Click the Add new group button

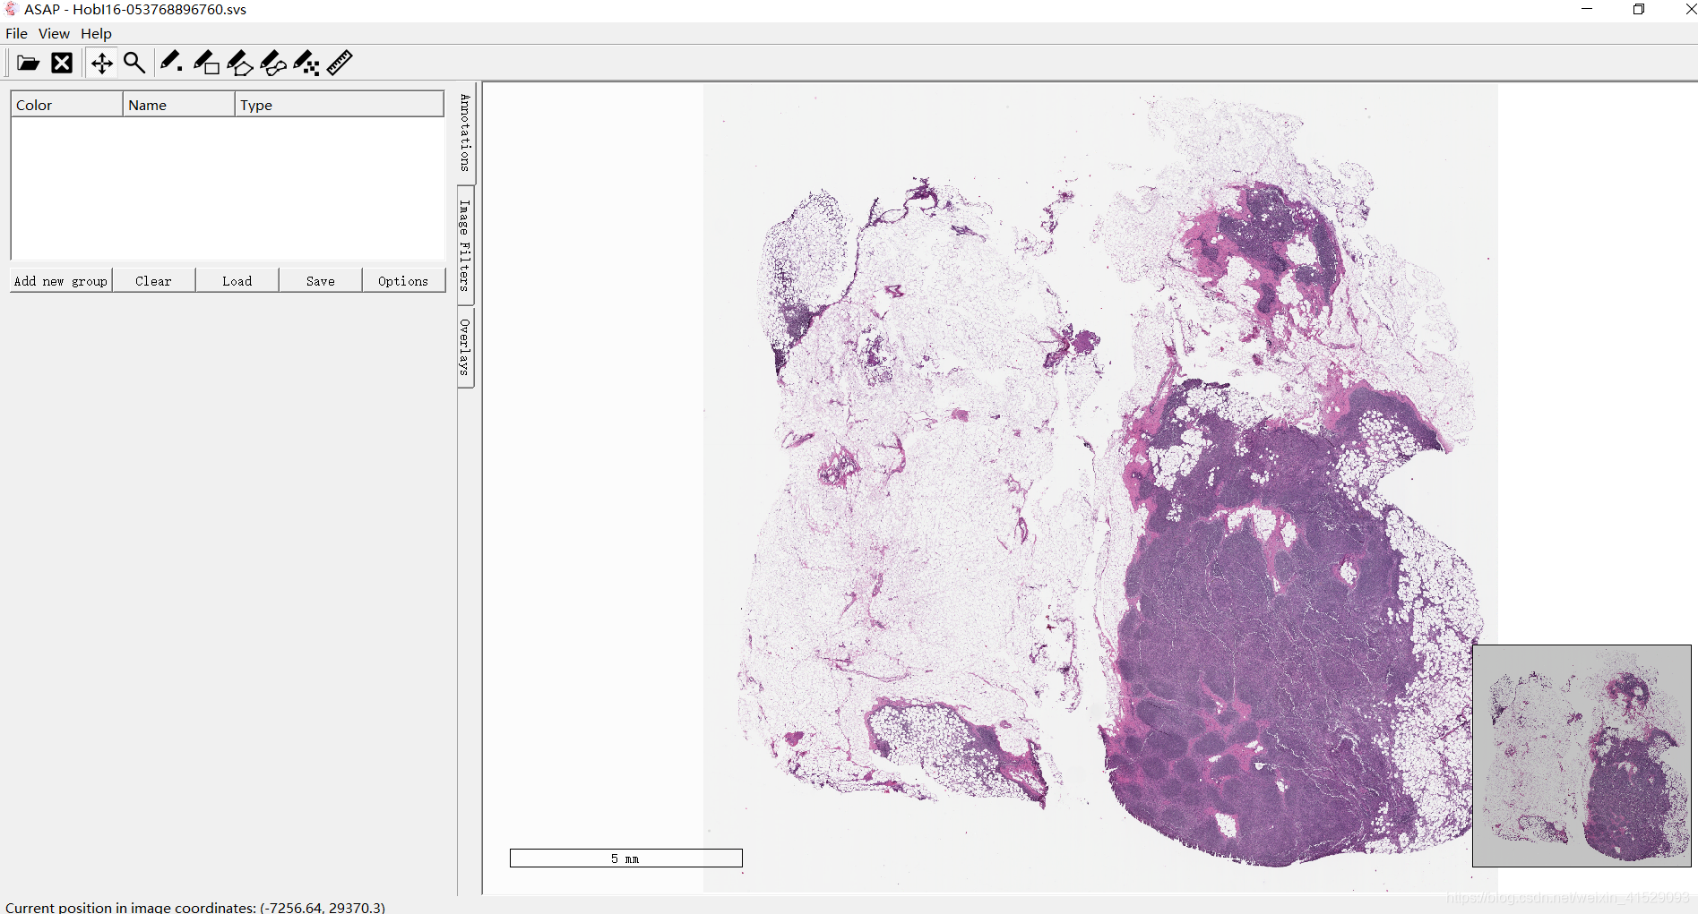[x=61, y=280]
